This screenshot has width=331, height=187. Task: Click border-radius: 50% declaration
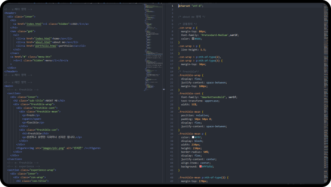point(195,152)
